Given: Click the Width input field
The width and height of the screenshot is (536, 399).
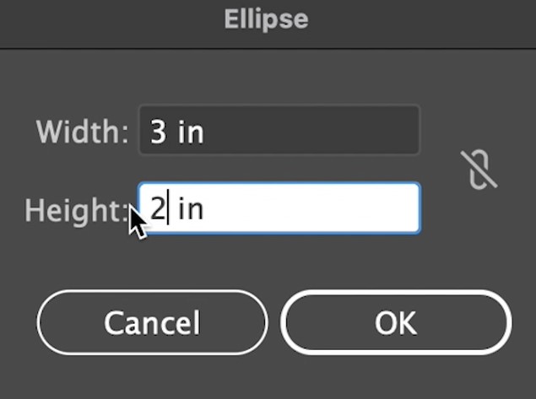Looking at the screenshot, I should click(279, 130).
